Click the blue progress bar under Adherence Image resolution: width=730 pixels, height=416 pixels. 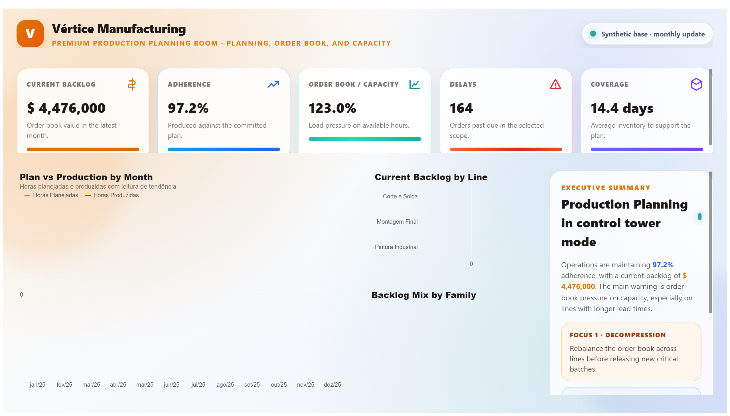click(x=224, y=149)
